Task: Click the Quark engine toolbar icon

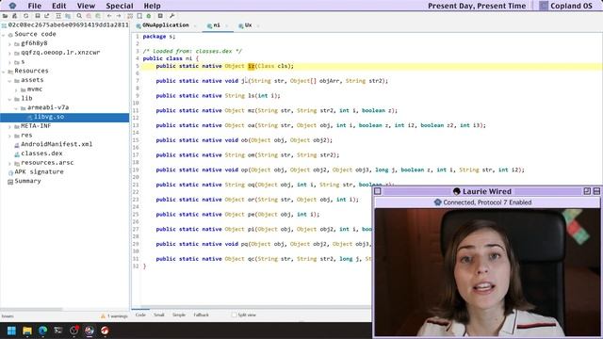Action: 139,16
